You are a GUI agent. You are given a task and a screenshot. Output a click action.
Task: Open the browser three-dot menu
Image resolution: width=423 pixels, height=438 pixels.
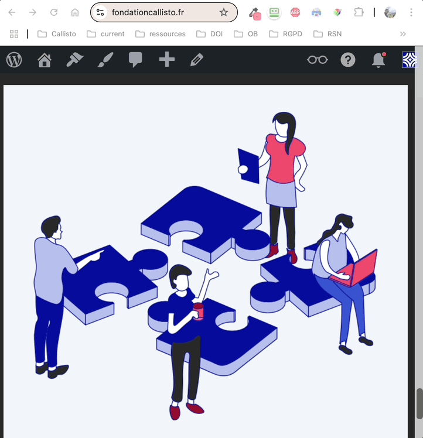(x=410, y=12)
